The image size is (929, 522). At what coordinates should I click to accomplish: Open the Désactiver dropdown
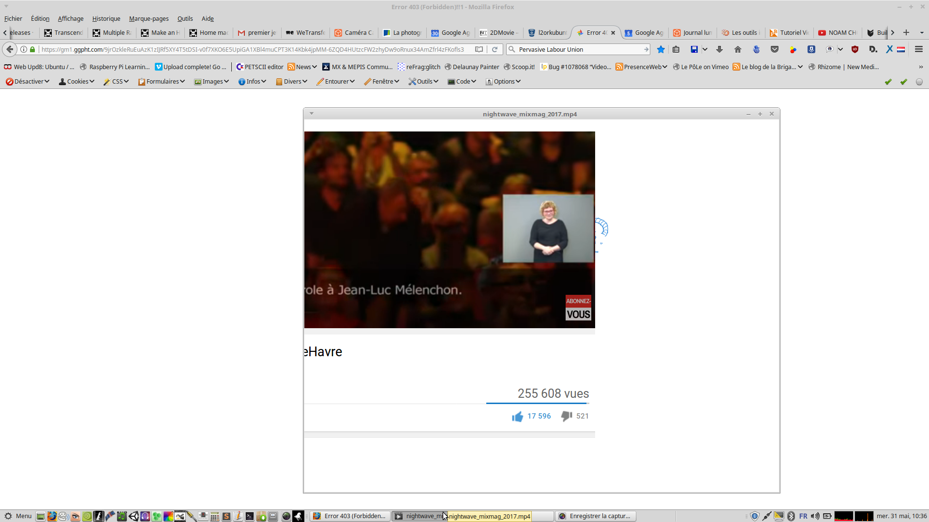pyautogui.click(x=28, y=82)
